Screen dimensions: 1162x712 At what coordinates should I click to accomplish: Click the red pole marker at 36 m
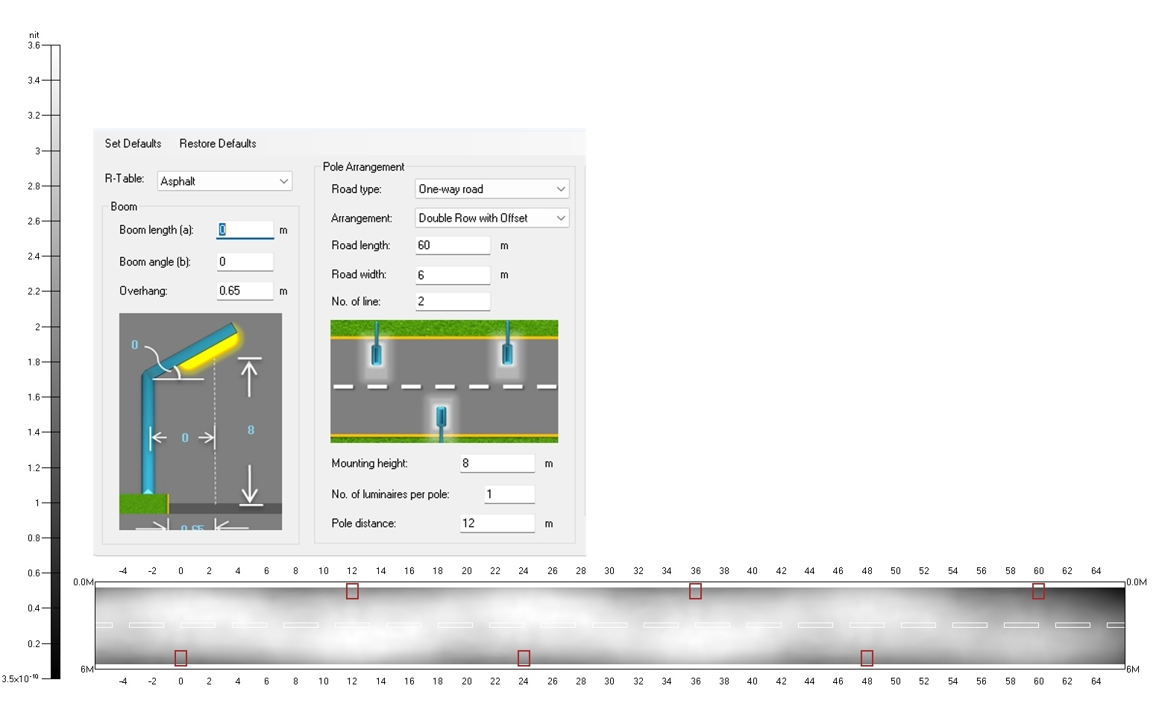tap(695, 591)
